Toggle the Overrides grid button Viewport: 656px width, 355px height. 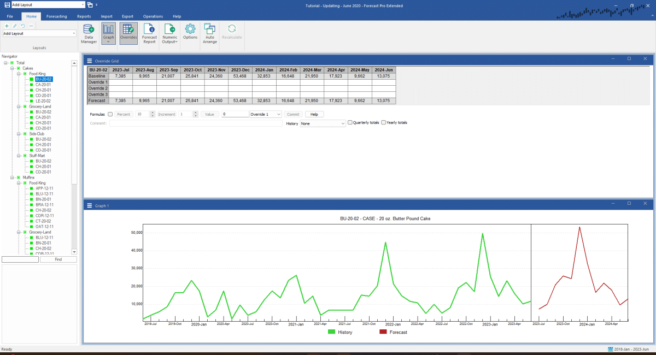click(x=128, y=34)
